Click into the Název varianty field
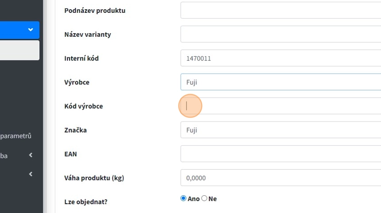 280,34
